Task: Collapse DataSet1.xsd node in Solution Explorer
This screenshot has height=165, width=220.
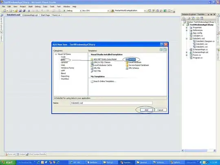Action: click(187, 39)
